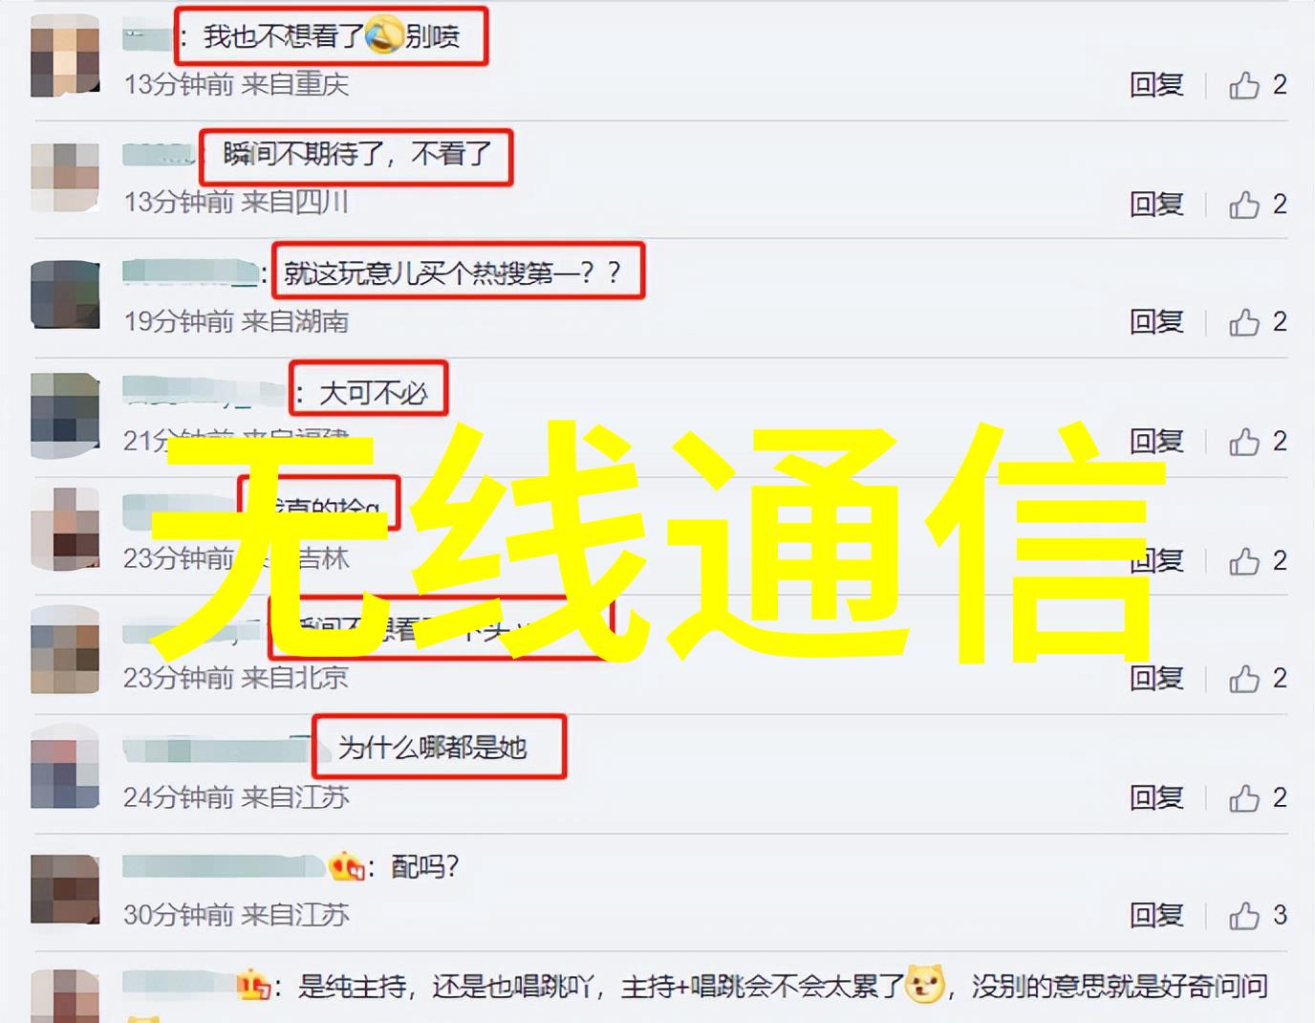The height and width of the screenshot is (1023, 1315).
Task: Reply to the comment from 北京
Action: (1156, 679)
